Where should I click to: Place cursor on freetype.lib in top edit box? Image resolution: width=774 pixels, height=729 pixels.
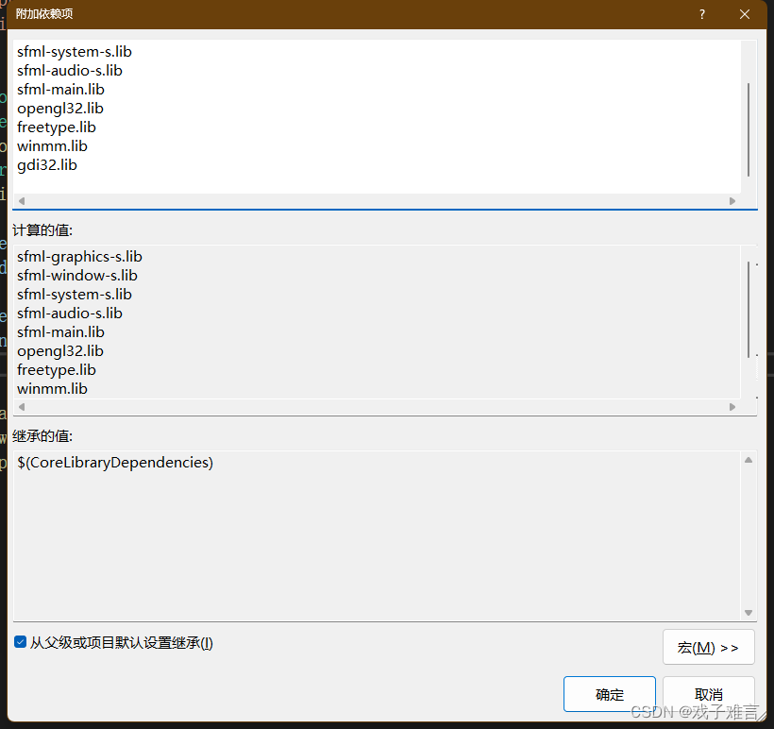(x=57, y=127)
